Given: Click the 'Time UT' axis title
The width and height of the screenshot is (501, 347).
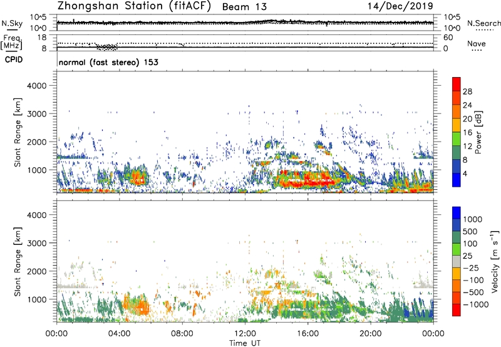Looking at the screenshot, I should 245,343.
